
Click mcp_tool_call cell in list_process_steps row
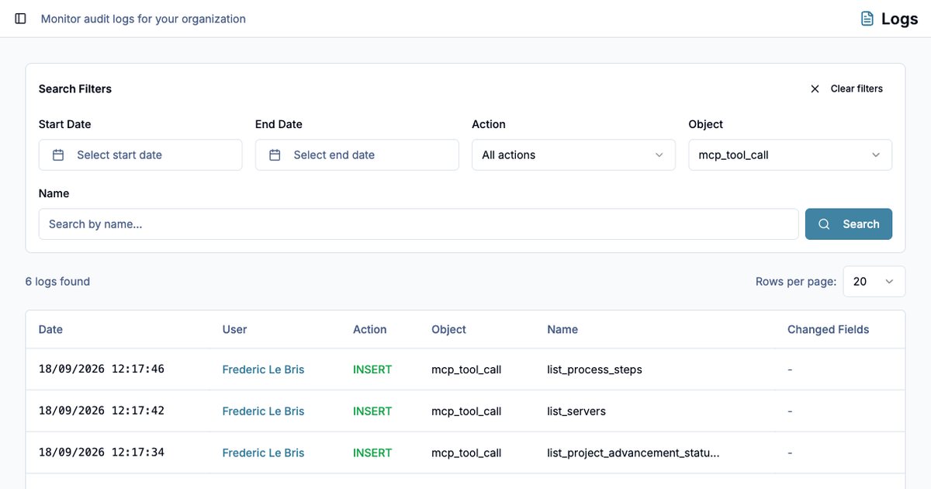(466, 369)
